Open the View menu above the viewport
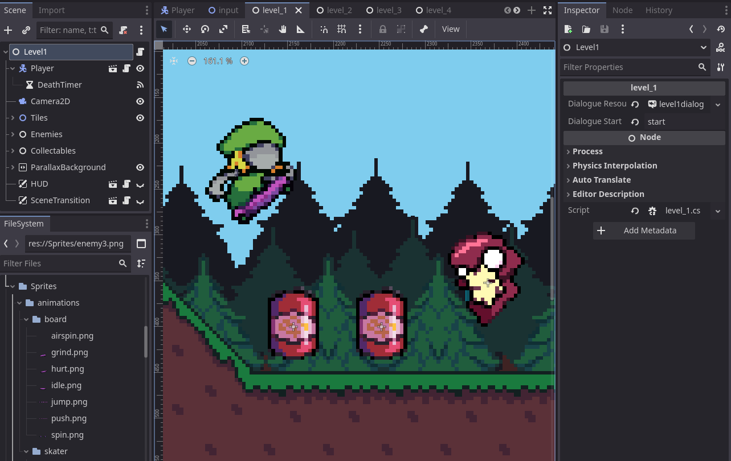The height and width of the screenshot is (461, 731). [450, 29]
